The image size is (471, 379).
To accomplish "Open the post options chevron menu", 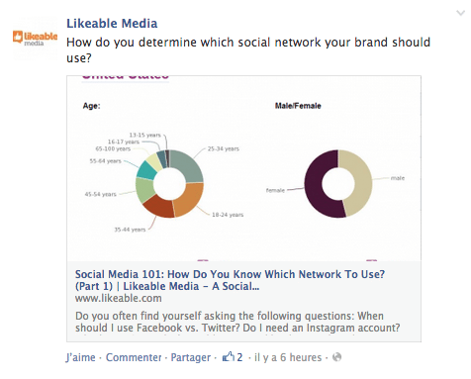I will click(460, 13).
